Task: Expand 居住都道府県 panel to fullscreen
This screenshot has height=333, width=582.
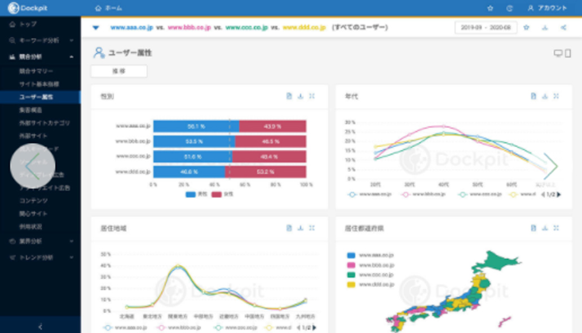Action: click(x=557, y=228)
